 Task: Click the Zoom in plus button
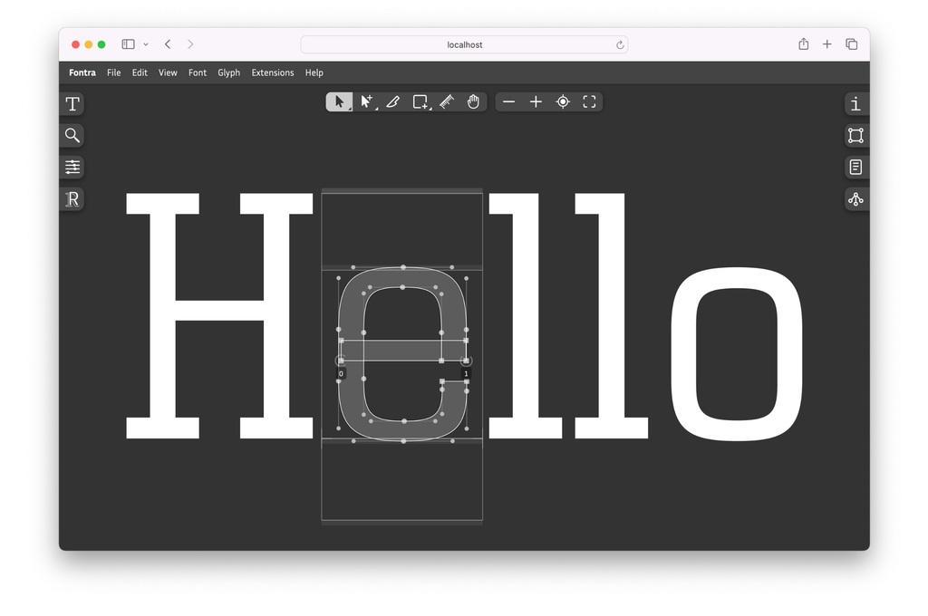point(536,101)
